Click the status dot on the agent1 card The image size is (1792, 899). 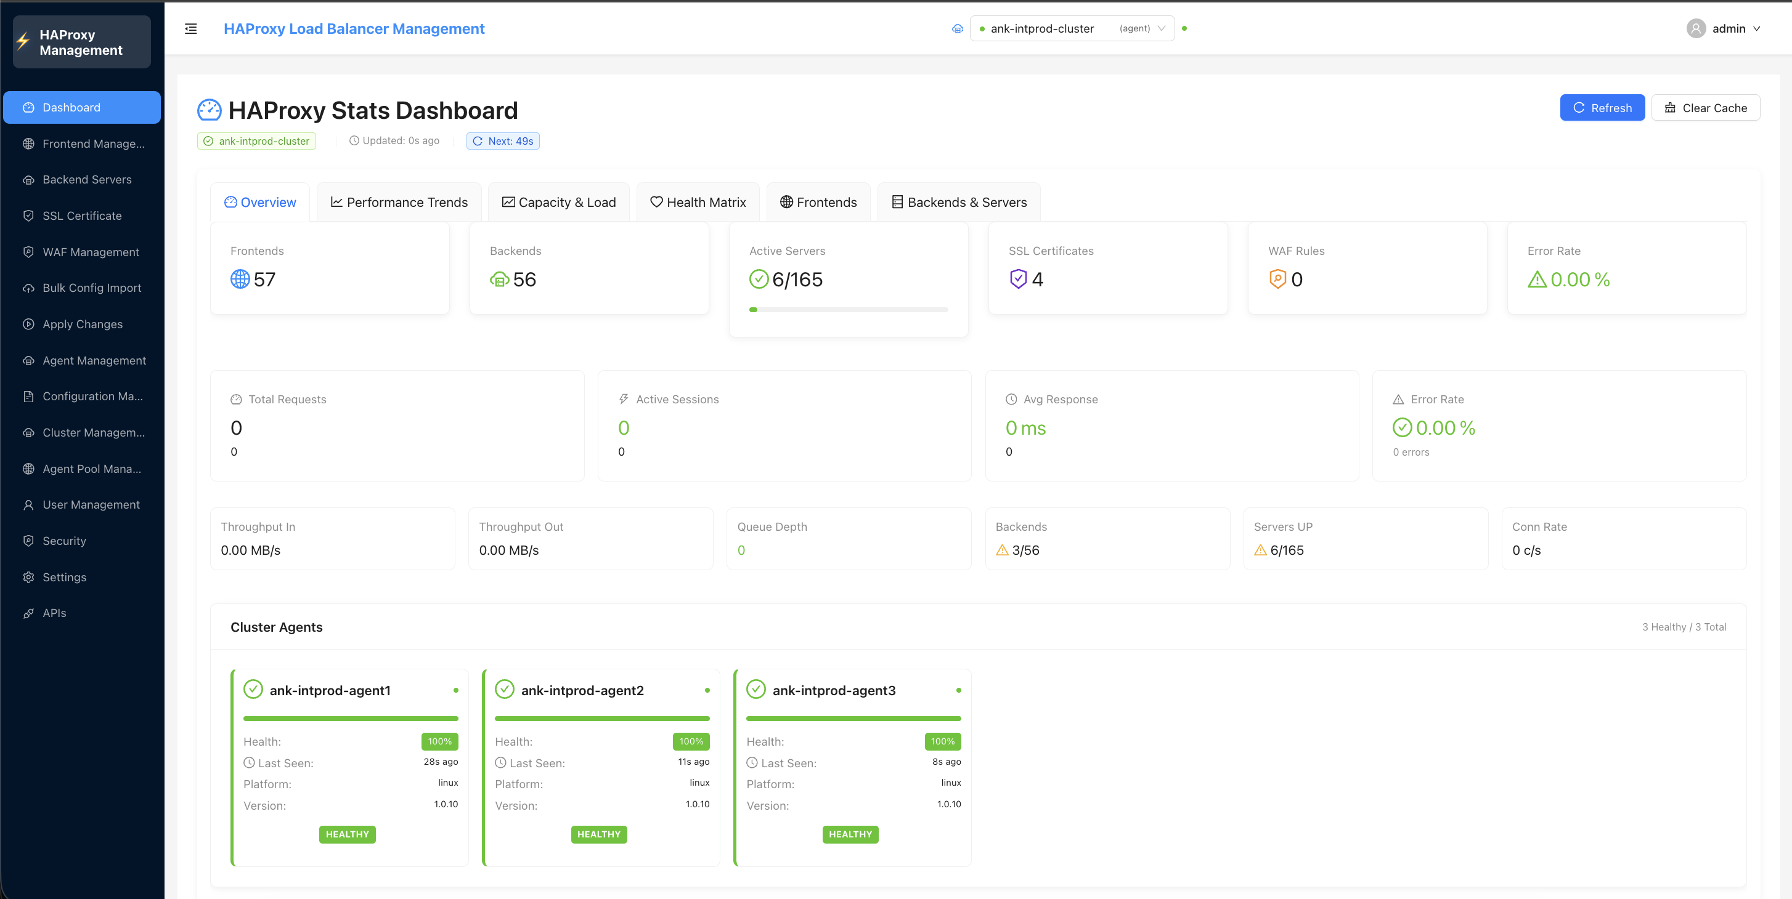pyautogui.click(x=455, y=690)
